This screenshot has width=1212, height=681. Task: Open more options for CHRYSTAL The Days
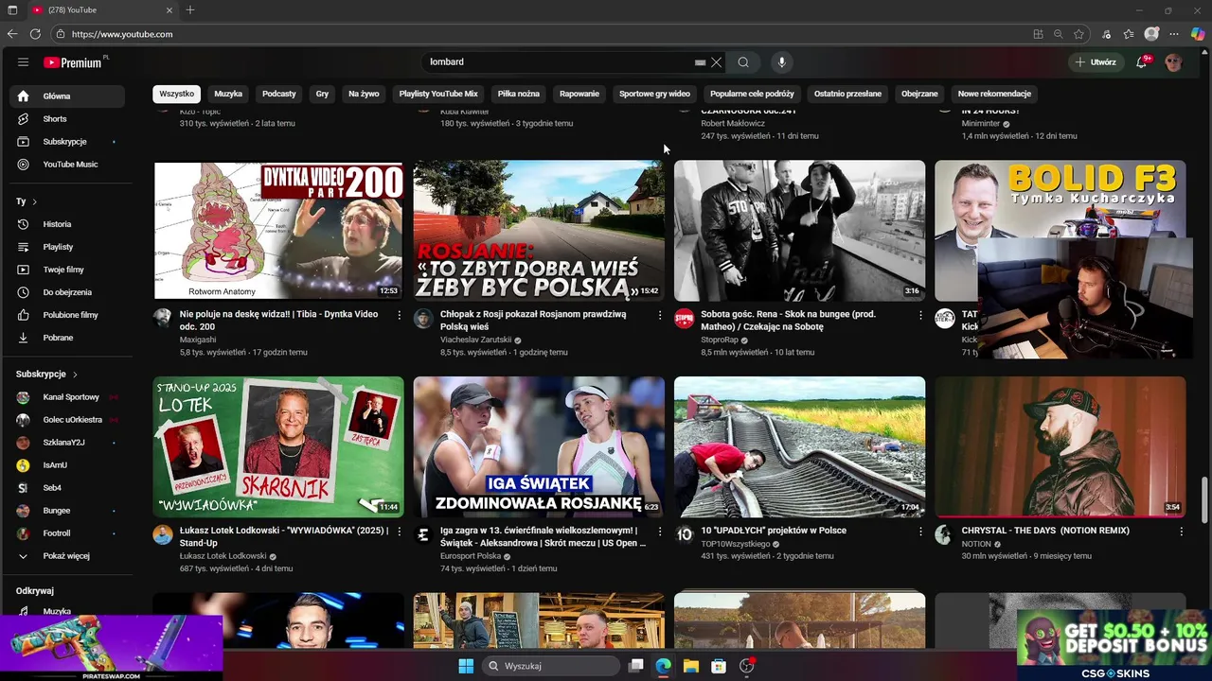pos(1181,532)
